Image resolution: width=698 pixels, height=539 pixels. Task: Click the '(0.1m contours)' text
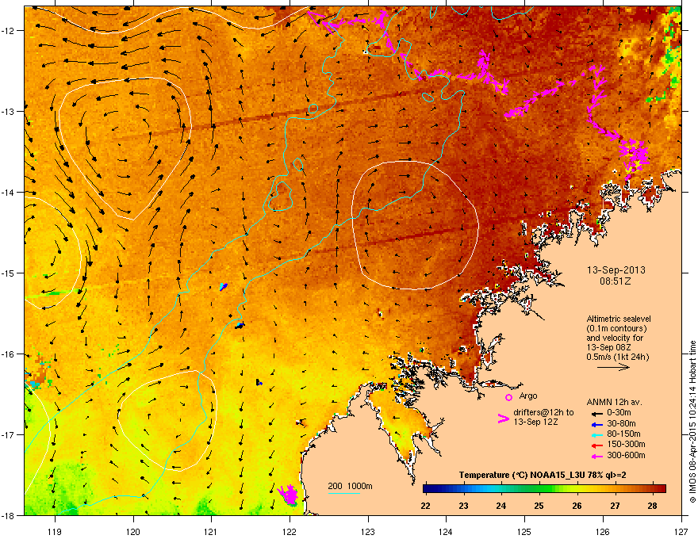pos(616,329)
